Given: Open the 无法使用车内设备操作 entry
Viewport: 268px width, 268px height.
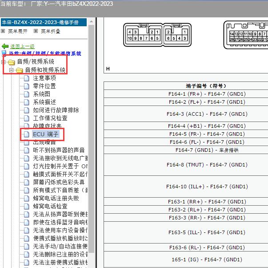Looking at the screenshot, I should pyautogui.click(x=60, y=230).
